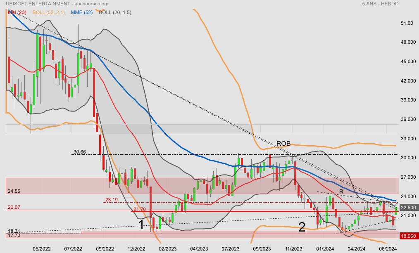Click the 24.55 zone level label
419x253 pixels.
[x=14, y=191]
